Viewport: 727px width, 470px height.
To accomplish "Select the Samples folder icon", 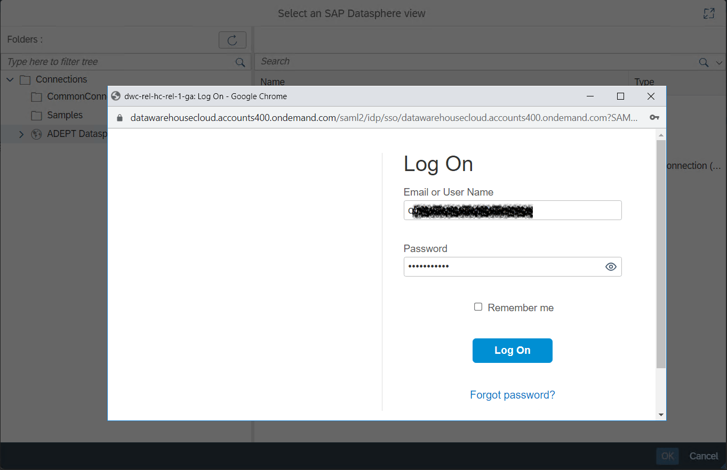I will point(36,115).
